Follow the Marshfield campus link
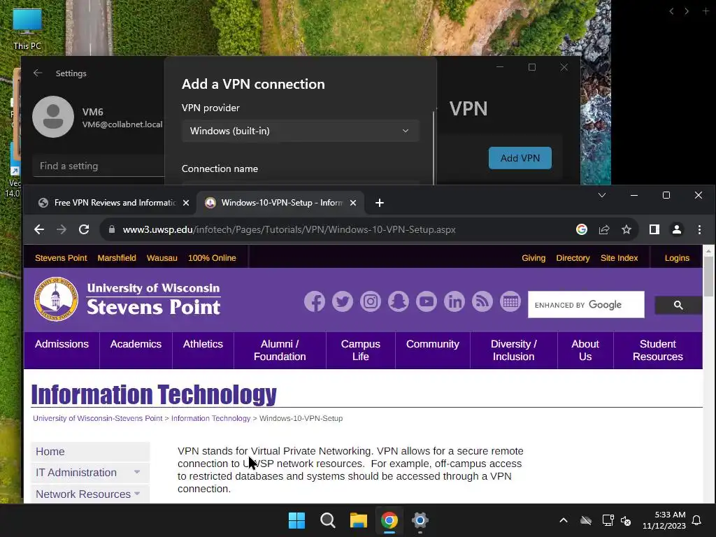Image resolution: width=716 pixels, height=537 pixels. [117, 258]
